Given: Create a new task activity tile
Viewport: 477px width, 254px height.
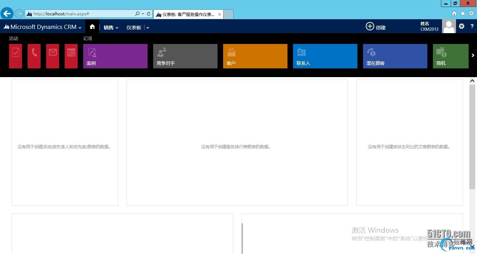Looking at the screenshot, I should pos(15,56).
